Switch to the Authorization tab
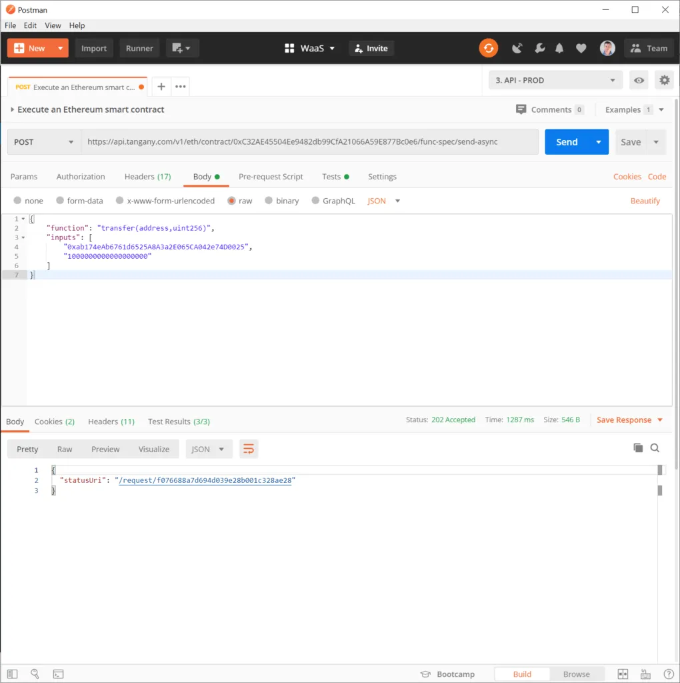The width and height of the screenshot is (680, 683). point(81,176)
